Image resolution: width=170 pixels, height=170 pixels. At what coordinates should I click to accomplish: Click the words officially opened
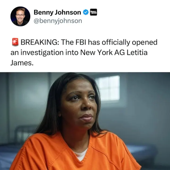coord(130,42)
